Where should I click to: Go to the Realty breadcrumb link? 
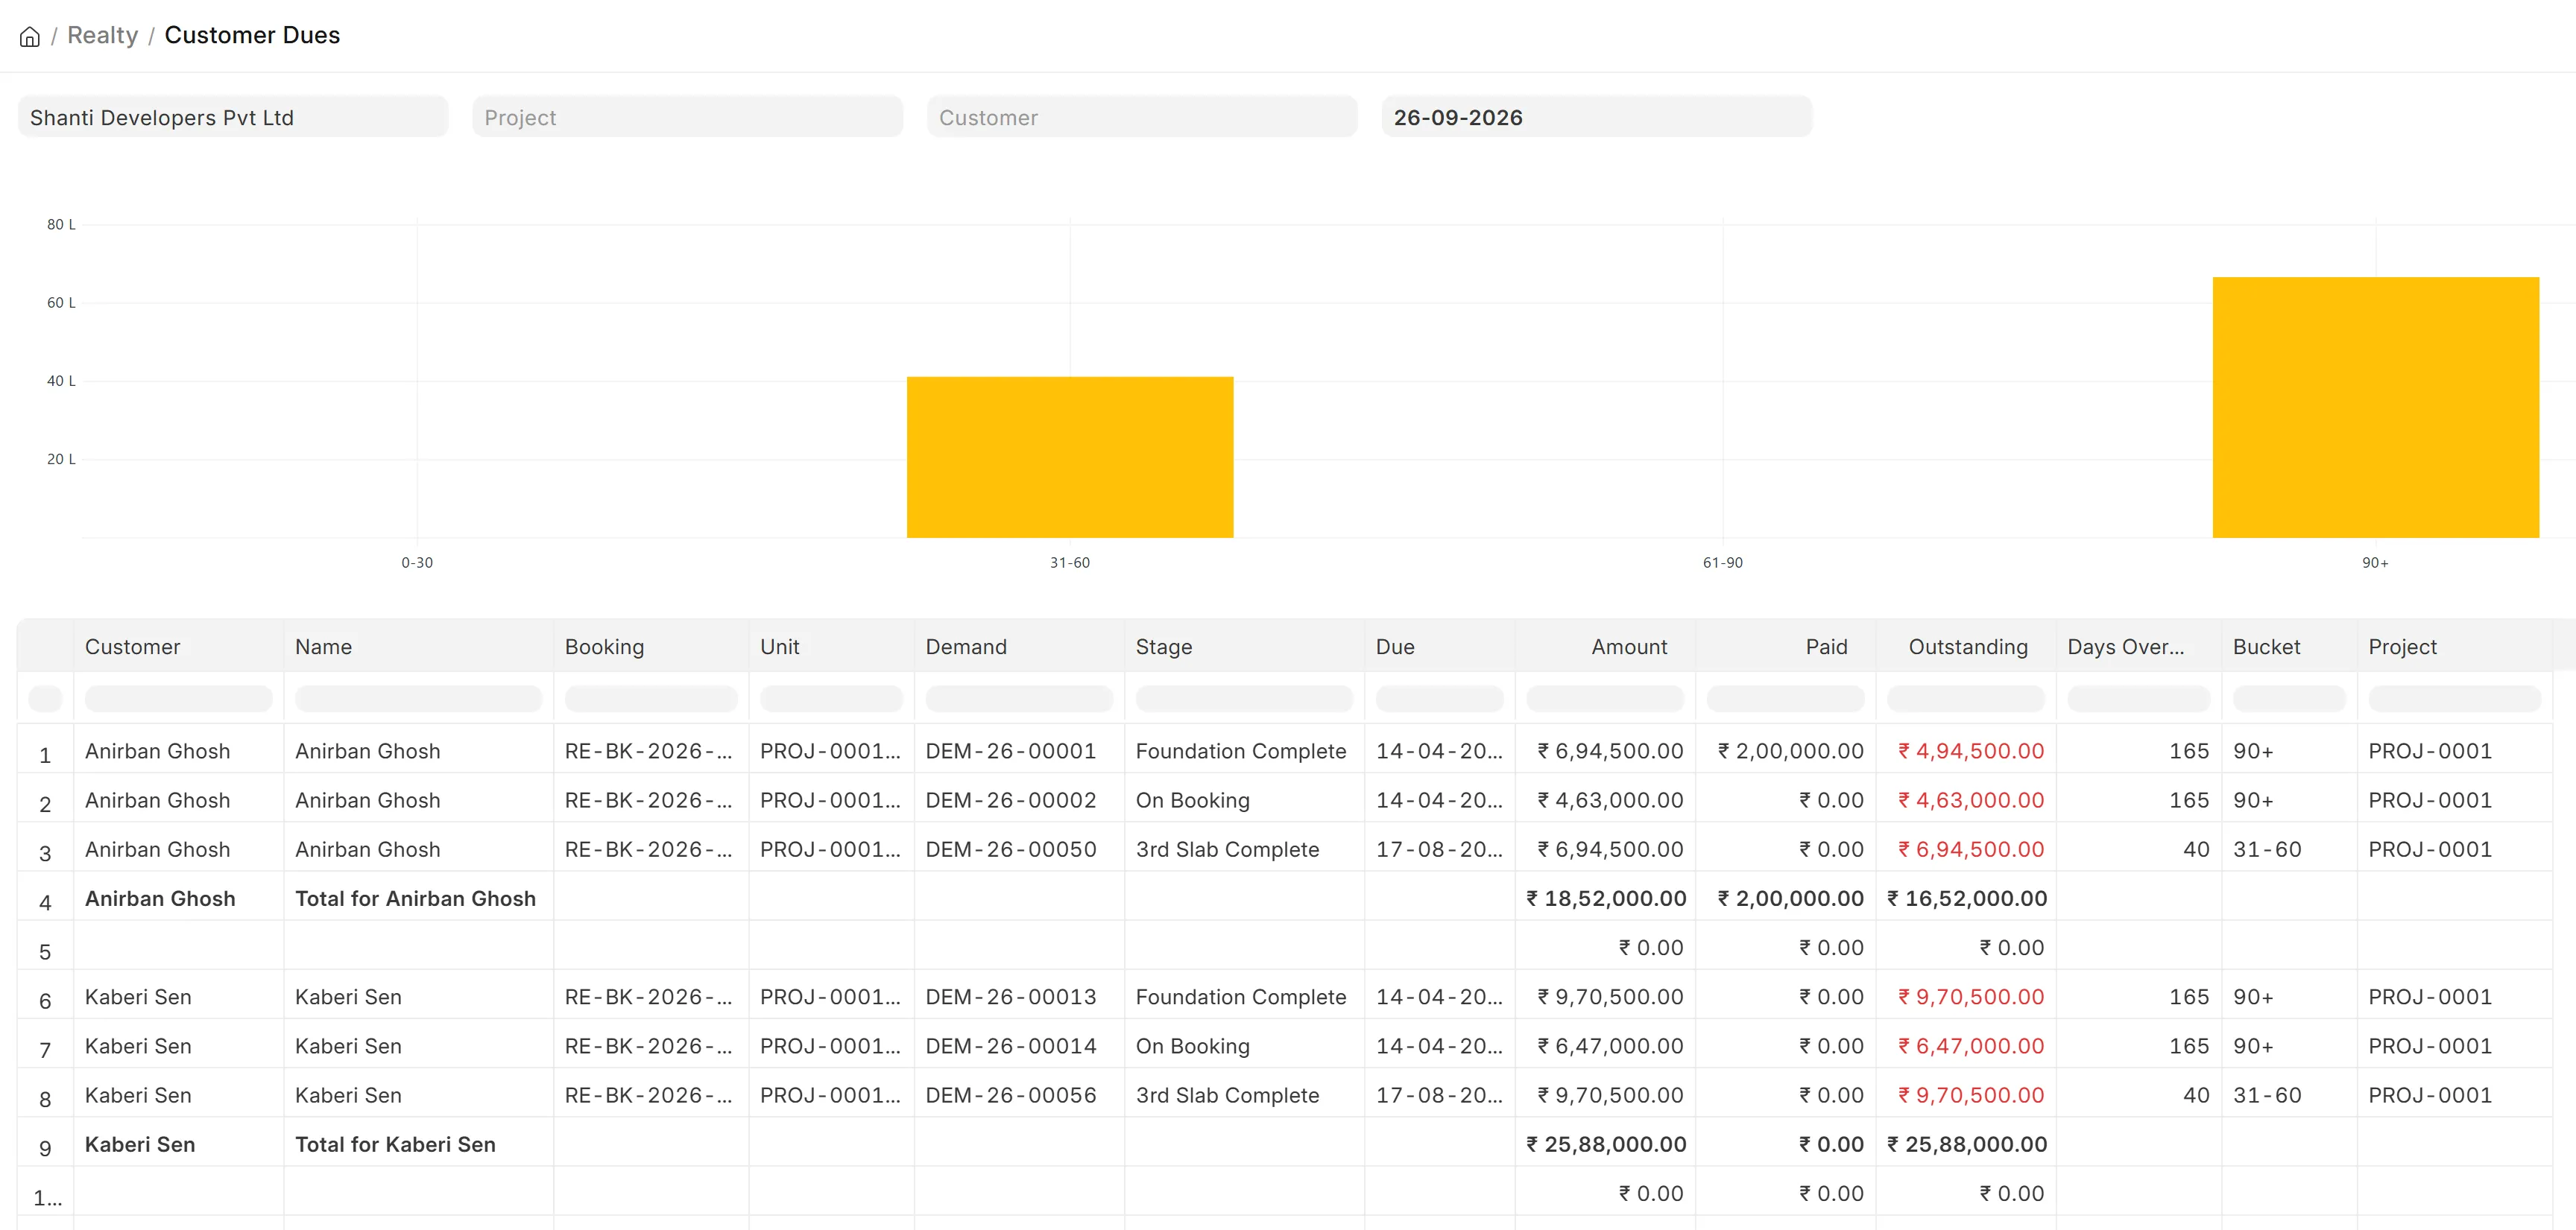102,35
